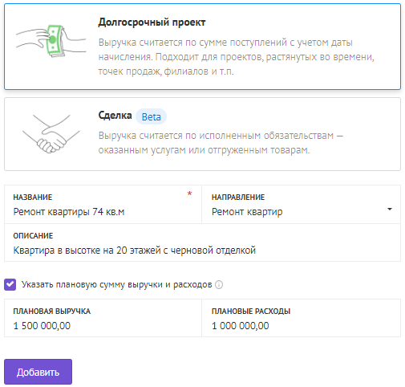Image resolution: width=405 pixels, height=387 pixels.
Task: Edit the Плановая выручка amount field
Action: (103, 318)
